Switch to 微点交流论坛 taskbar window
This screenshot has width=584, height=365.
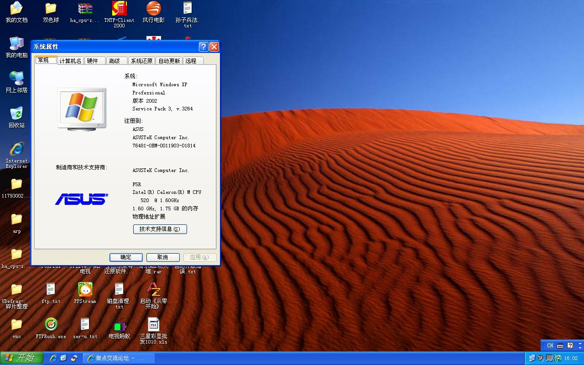tap(119, 358)
